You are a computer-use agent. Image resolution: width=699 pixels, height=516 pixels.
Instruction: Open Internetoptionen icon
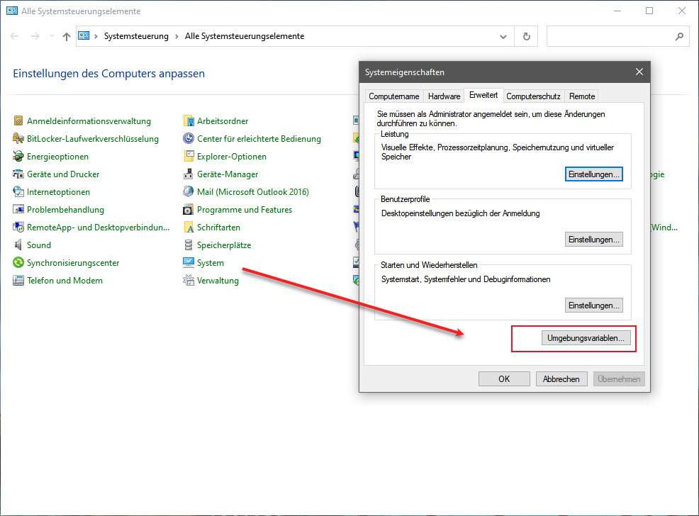pos(18,191)
